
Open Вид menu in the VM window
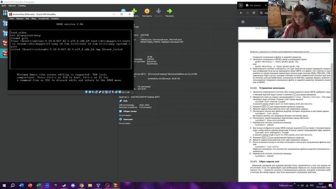pos(27,19)
